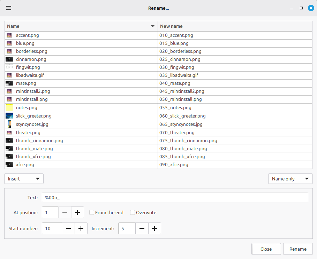Viewport: 317px width, 259px height.
Task: Open the Insert mode dropdown
Action: [24, 179]
